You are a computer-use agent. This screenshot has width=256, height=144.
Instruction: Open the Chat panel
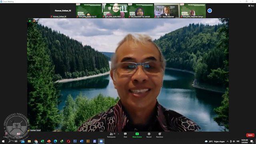click(125, 135)
